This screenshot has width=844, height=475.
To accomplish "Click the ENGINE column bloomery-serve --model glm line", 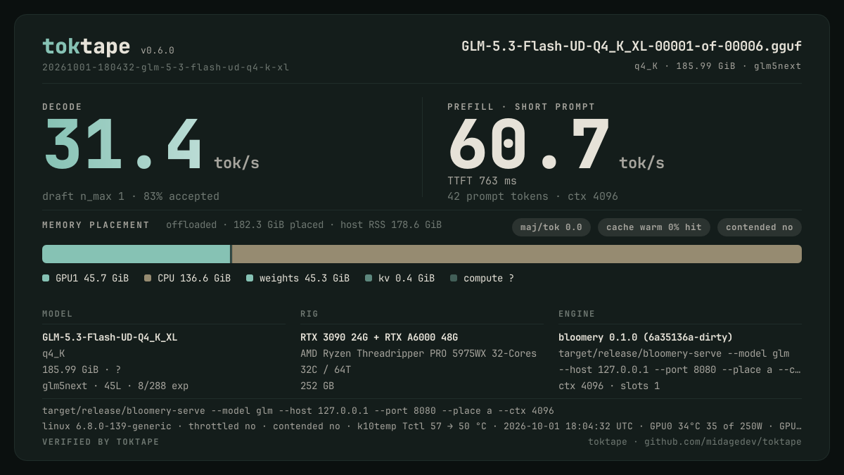I will click(x=674, y=353).
